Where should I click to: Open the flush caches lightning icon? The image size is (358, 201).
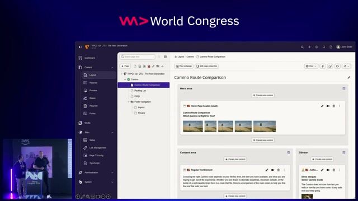click(x=309, y=47)
